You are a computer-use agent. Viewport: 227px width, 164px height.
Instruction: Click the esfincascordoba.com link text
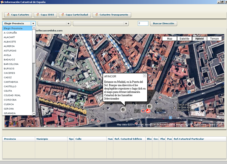point(49,31)
